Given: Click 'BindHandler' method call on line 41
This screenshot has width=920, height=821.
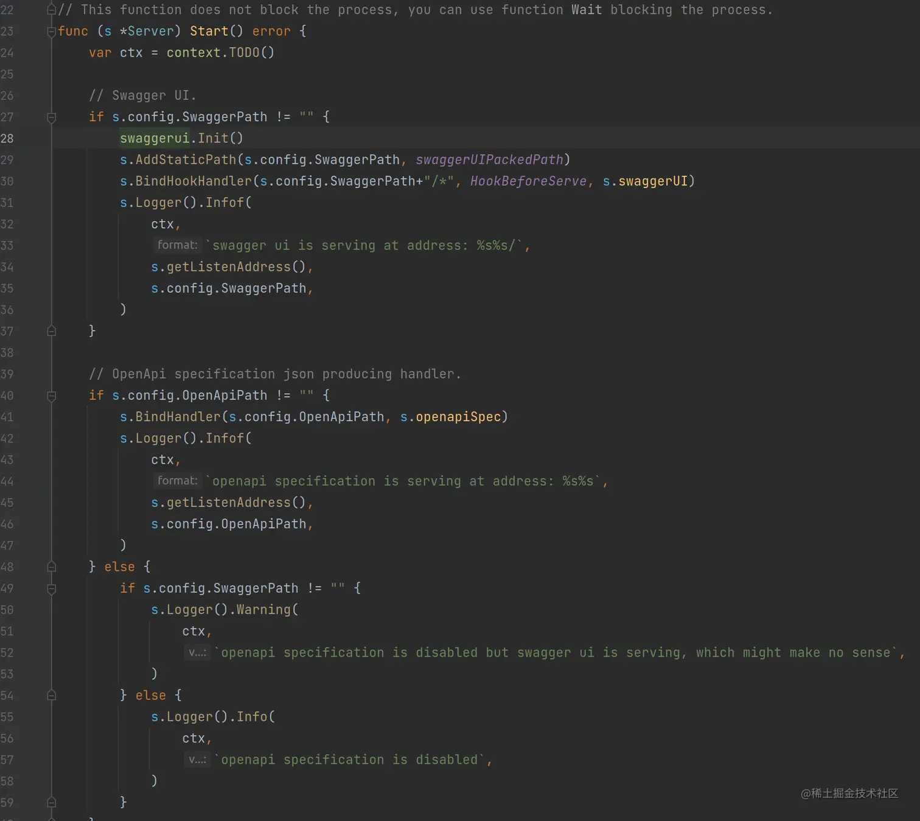Looking at the screenshot, I should 178,417.
